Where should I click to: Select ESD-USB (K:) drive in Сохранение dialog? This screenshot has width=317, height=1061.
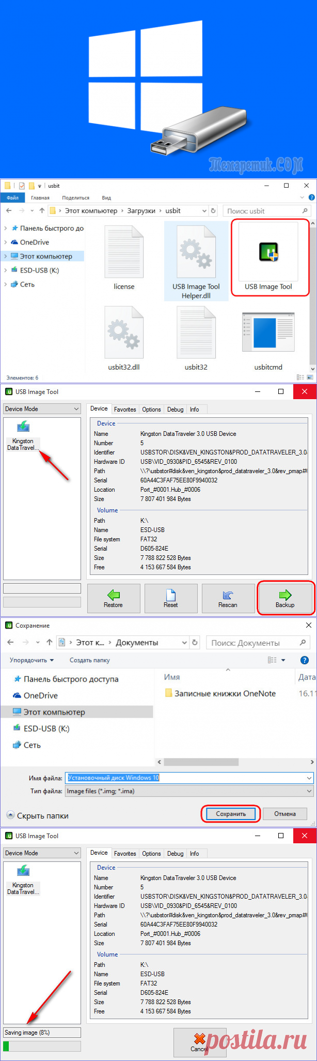coord(41,729)
